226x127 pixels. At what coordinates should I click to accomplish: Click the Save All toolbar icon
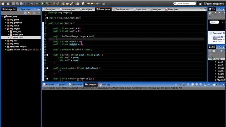(17, 4)
